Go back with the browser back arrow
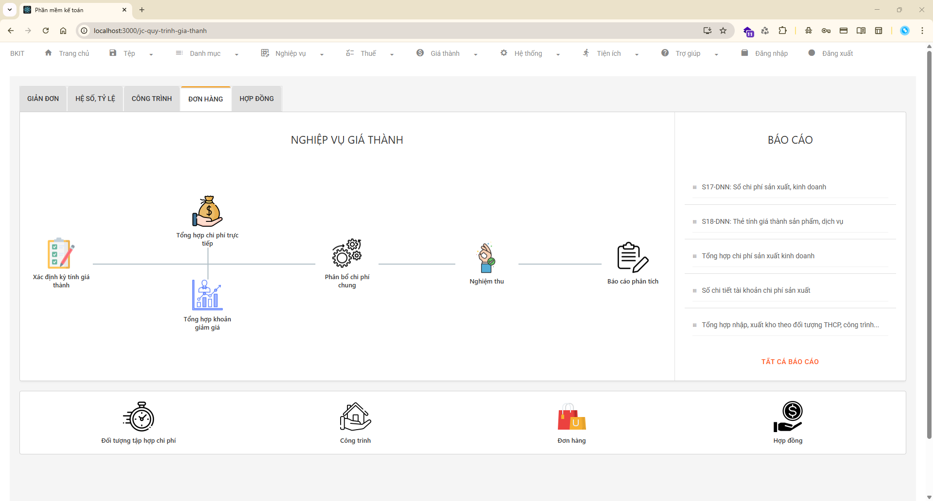The height and width of the screenshot is (501, 933). point(11,31)
